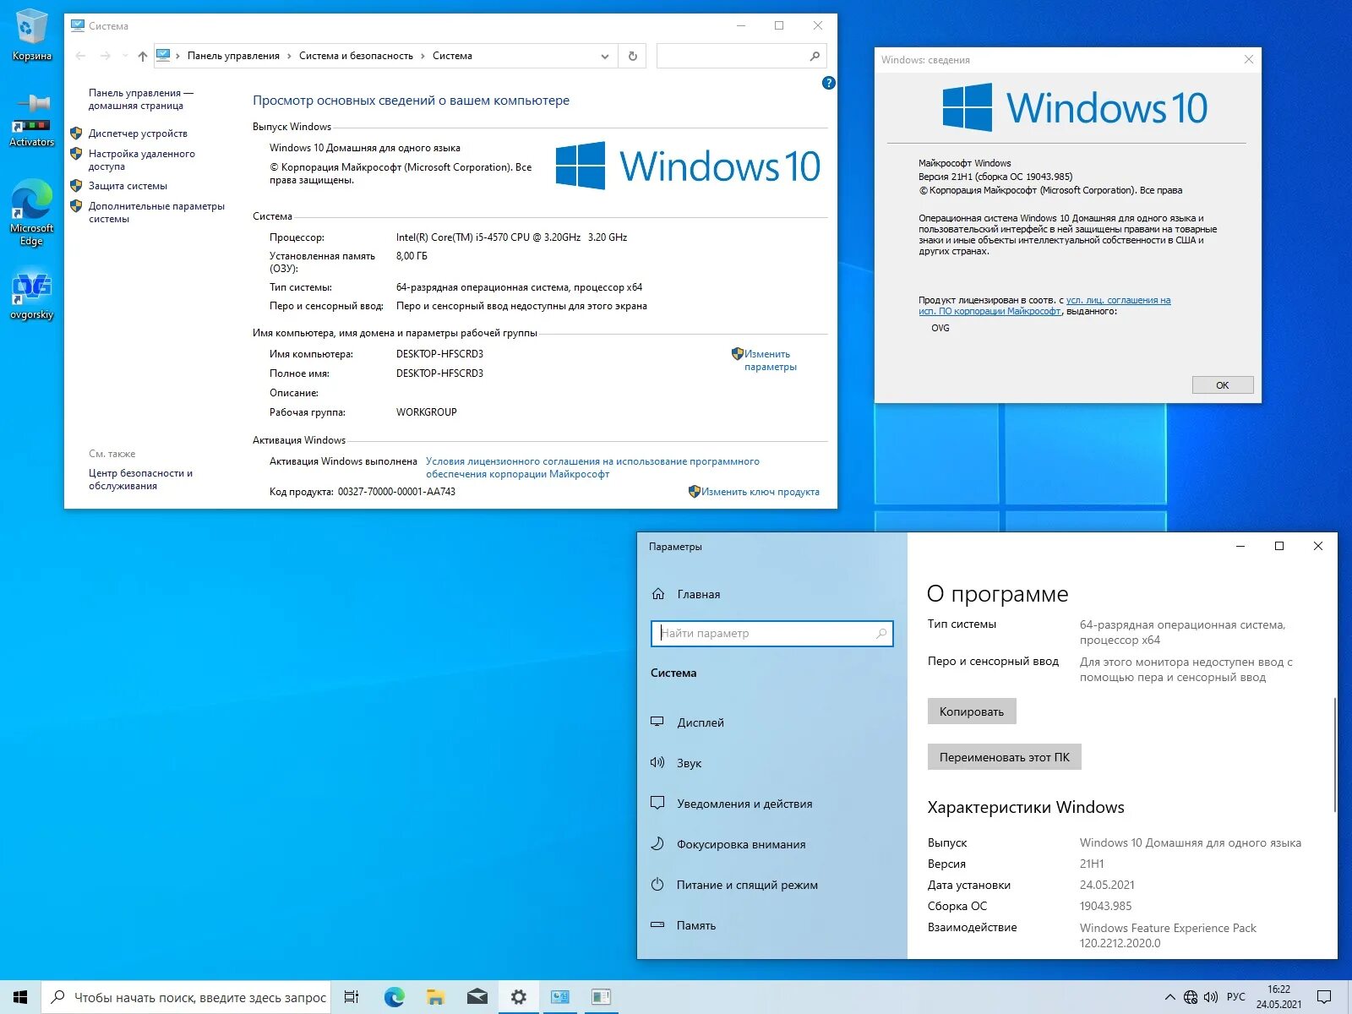Click the Back arrow in System window
1352x1014 pixels.
pyautogui.click(x=80, y=56)
